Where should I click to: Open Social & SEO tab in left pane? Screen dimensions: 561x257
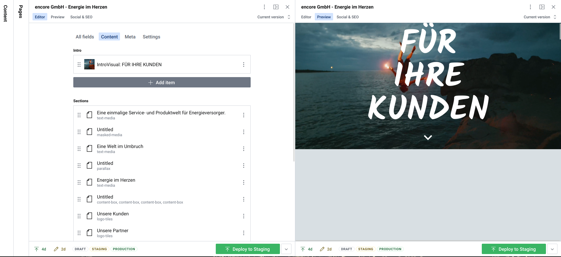[81, 17]
